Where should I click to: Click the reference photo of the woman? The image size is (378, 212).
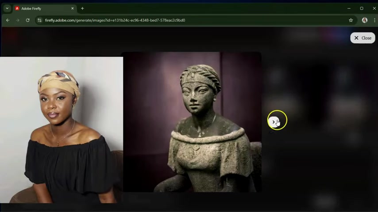point(61,130)
